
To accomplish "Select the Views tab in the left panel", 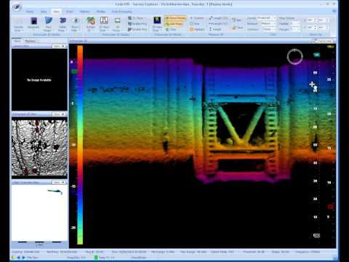I will click(17, 41).
